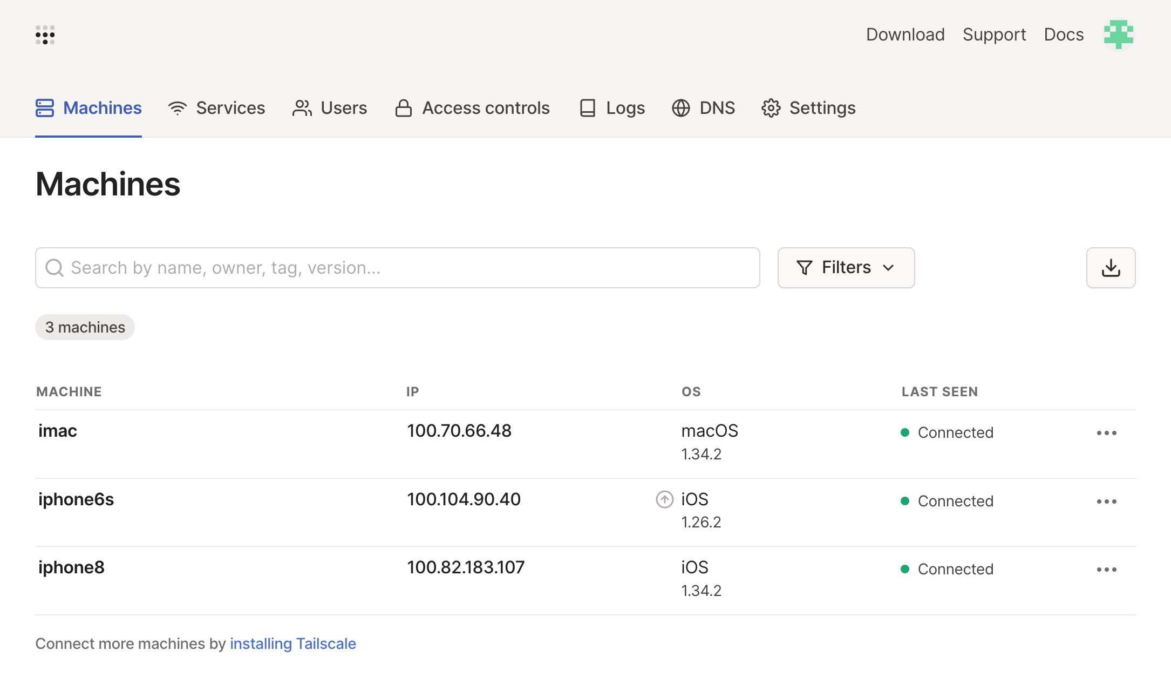1171x684 pixels.
Task: Open the user avatar menu
Action: coord(1118,35)
